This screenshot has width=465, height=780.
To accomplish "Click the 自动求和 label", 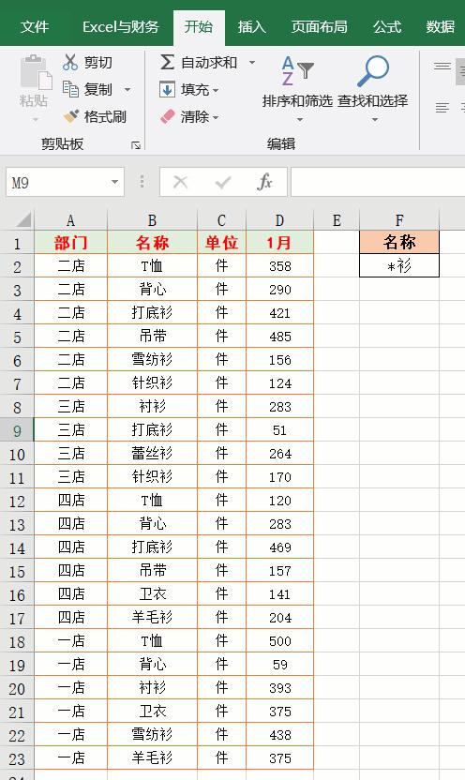I will [209, 62].
